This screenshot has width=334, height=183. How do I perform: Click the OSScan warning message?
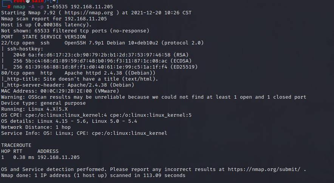click(x=153, y=97)
